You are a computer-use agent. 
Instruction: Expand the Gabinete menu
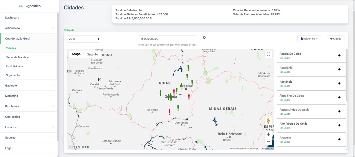29,86
